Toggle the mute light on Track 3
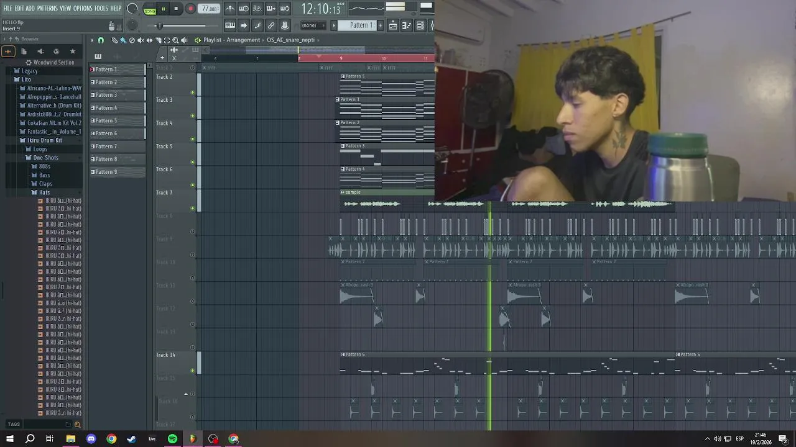The height and width of the screenshot is (447, 796). tap(193, 115)
